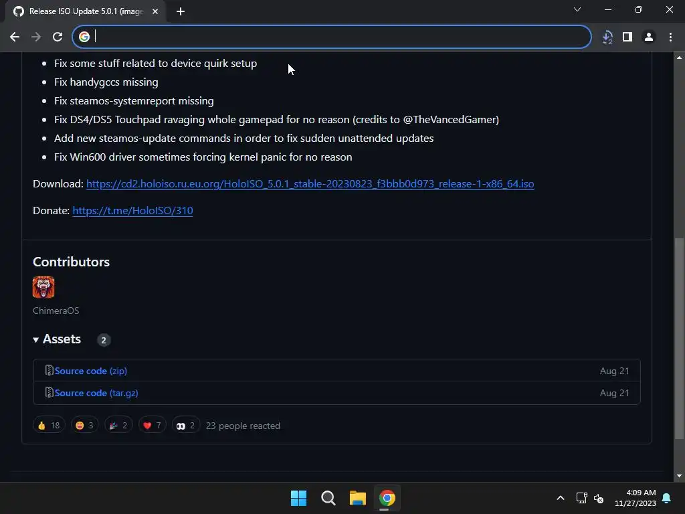Viewport: 685px width, 514px height.
Task: Click the 'Fix handygccs missing' text
Action: tap(106, 82)
